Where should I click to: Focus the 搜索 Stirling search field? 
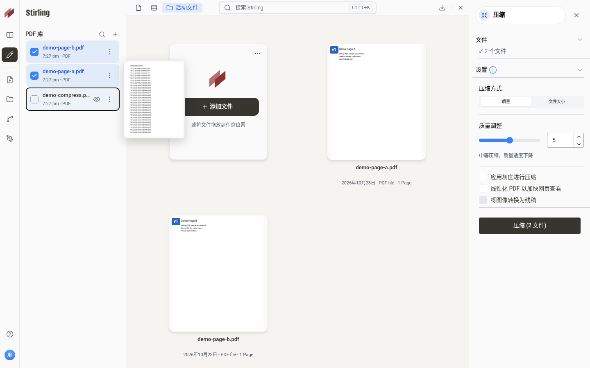(x=298, y=8)
